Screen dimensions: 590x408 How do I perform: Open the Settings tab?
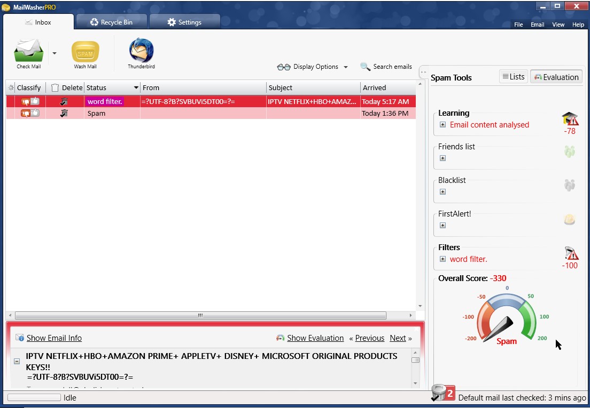184,22
